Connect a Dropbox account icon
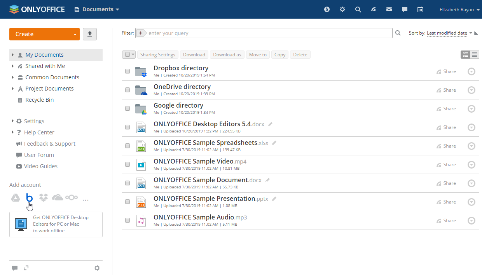482x275 pixels. click(44, 198)
